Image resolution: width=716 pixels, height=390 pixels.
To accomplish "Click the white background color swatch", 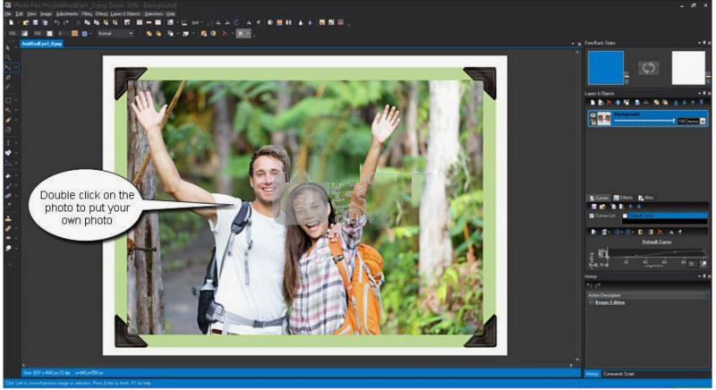I will pyautogui.click(x=688, y=68).
